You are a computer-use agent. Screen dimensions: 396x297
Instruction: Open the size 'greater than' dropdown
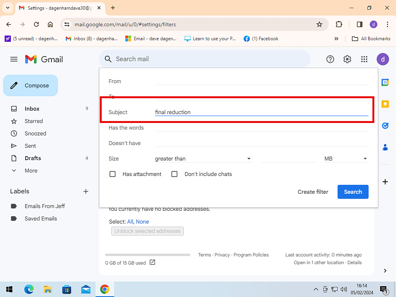203,159
